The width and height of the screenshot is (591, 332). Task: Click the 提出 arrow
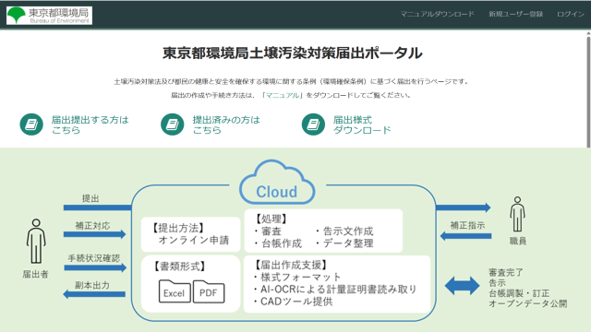coord(97,207)
